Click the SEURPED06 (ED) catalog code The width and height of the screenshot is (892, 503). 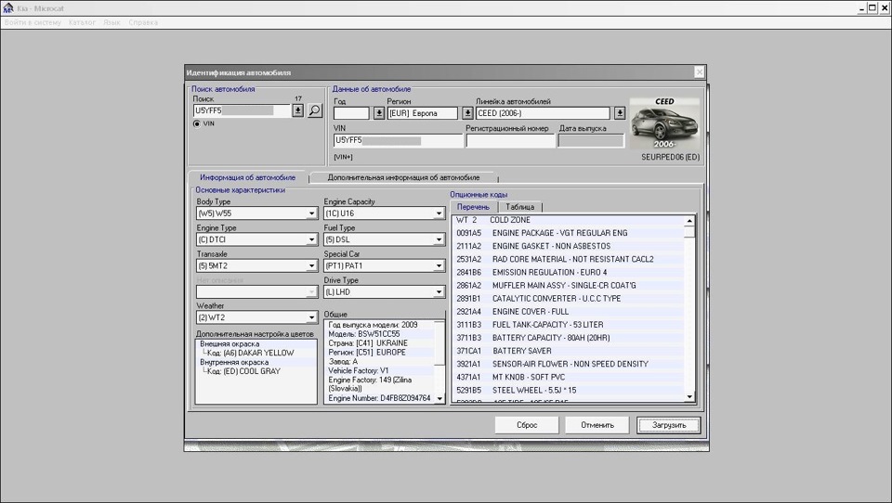click(x=670, y=157)
